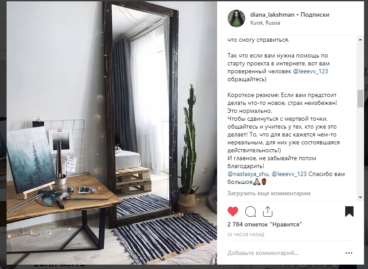
Task: Open the diana_lakshman username link
Action: pyautogui.click(x=272, y=14)
